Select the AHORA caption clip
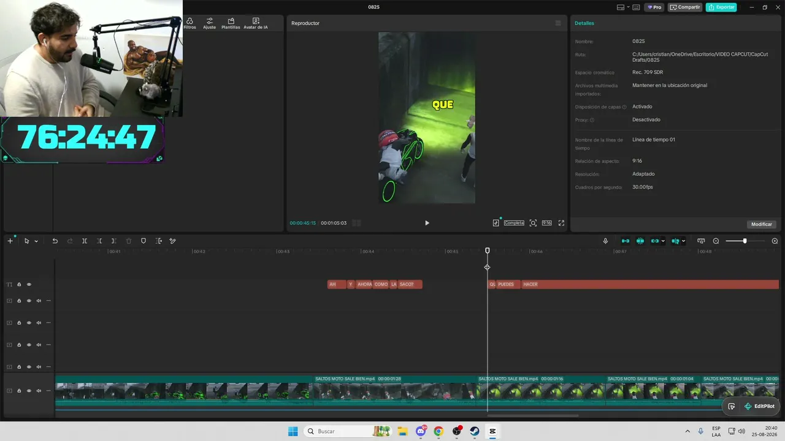The height and width of the screenshot is (441, 785). [365, 284]
